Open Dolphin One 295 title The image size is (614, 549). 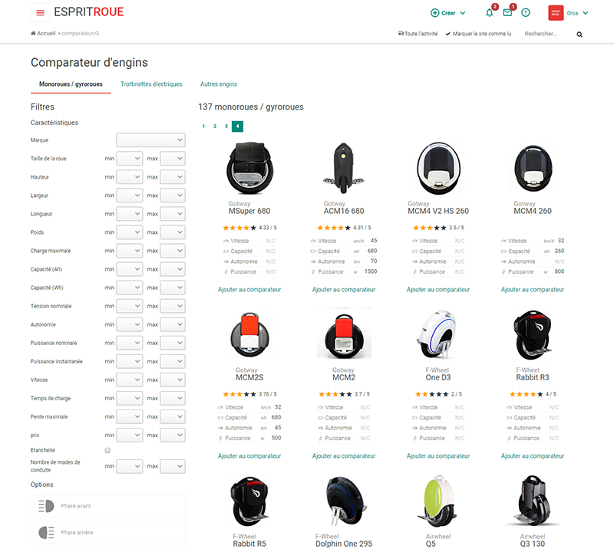tap(344, 544)
